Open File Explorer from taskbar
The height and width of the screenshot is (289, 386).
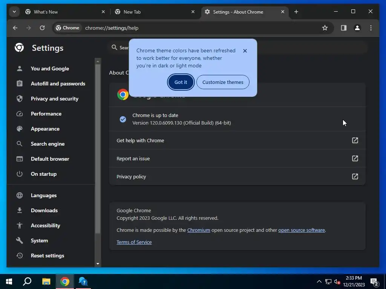(46, 281)
